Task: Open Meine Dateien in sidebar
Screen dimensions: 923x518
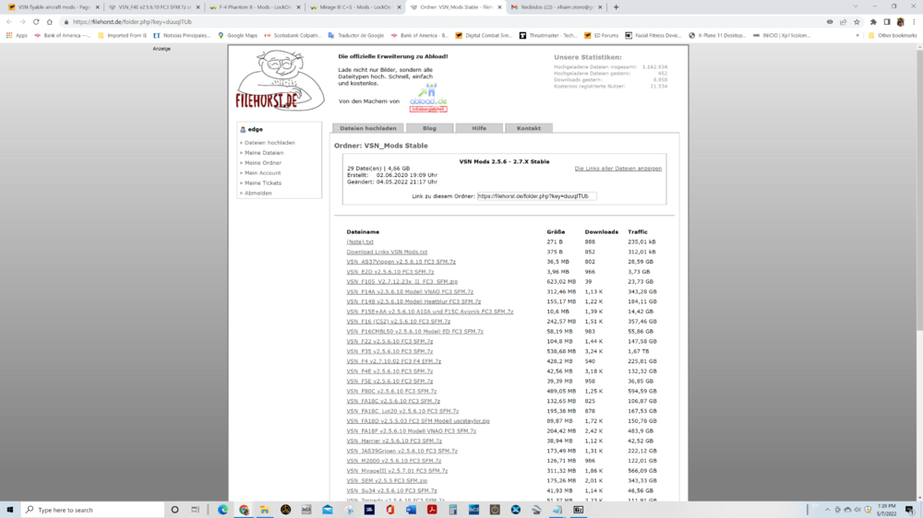Action: pos(264,153)
